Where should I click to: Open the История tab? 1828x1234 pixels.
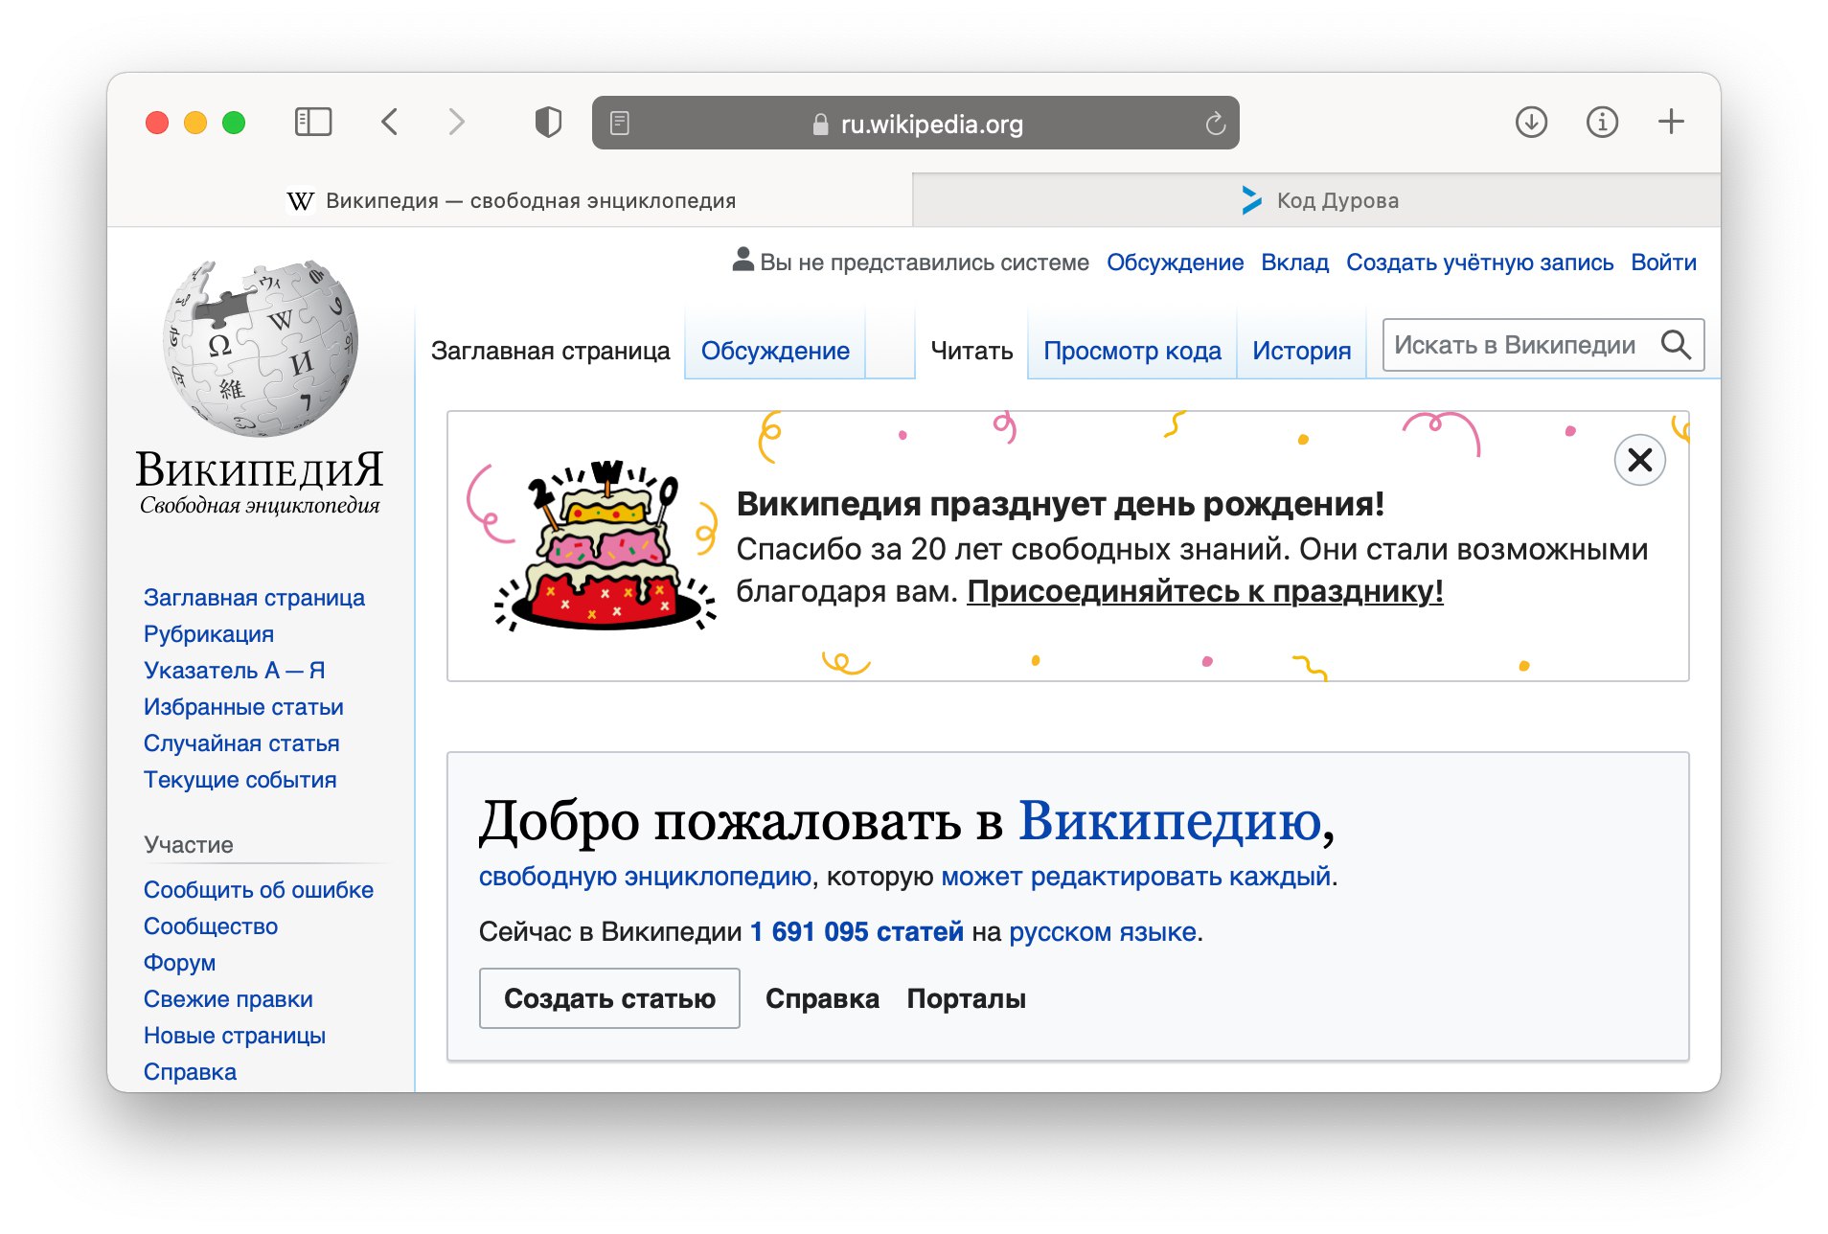pyautogui.click(x=1301, y=351)
